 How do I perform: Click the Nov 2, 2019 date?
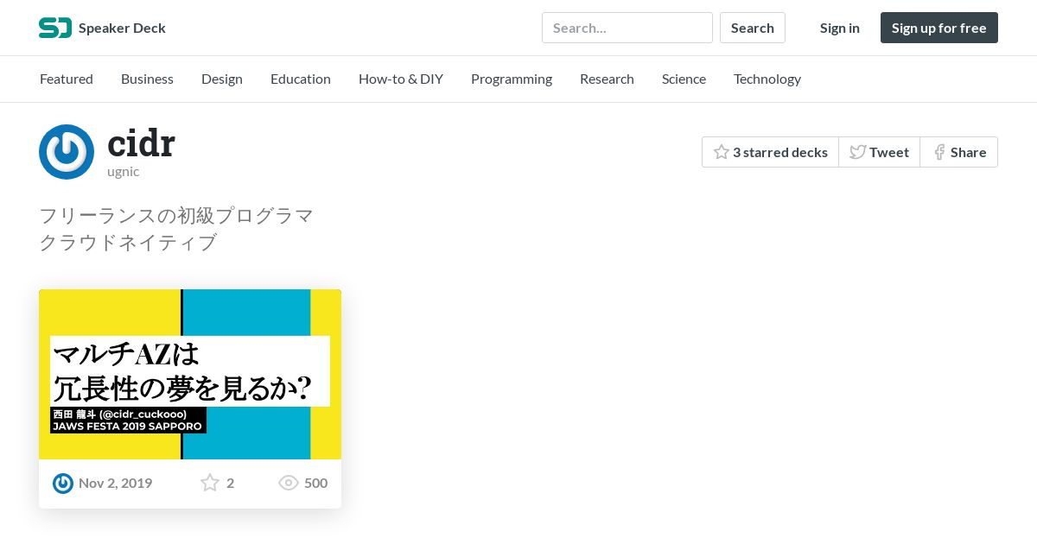[x=115, y=483]
